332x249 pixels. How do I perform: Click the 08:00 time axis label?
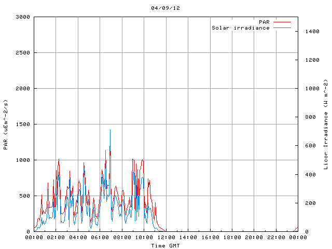122,238
